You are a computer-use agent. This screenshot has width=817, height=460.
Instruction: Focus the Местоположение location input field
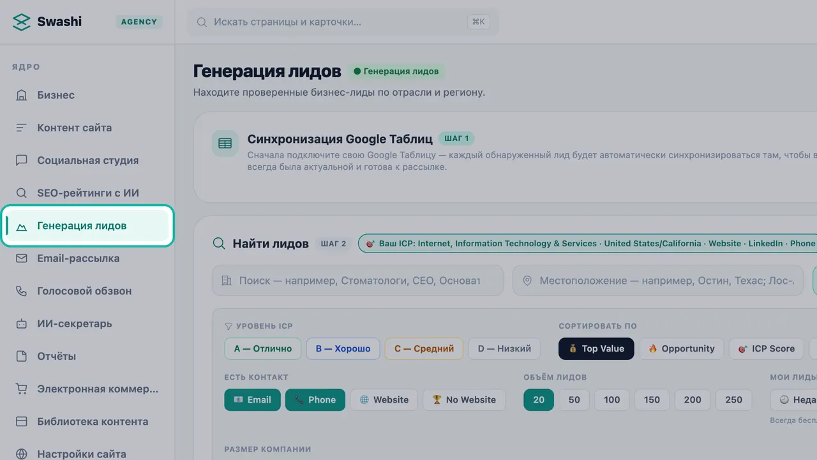(657, 281)
